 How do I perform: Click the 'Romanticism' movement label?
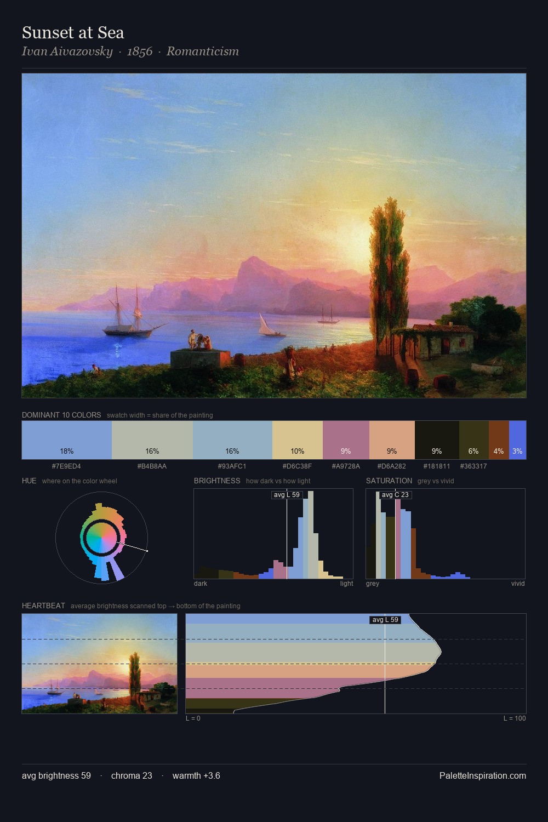pos(203,52)
